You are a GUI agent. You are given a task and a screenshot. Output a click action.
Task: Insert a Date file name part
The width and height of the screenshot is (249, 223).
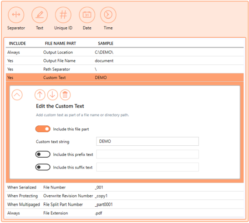click(x=87, y=15)
